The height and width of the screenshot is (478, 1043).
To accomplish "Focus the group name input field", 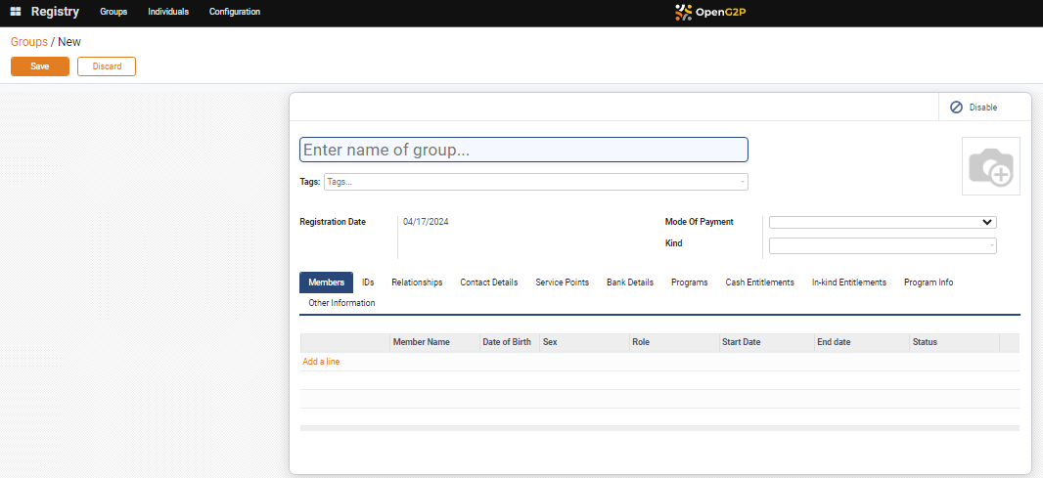I will click(x=523, y=150).
